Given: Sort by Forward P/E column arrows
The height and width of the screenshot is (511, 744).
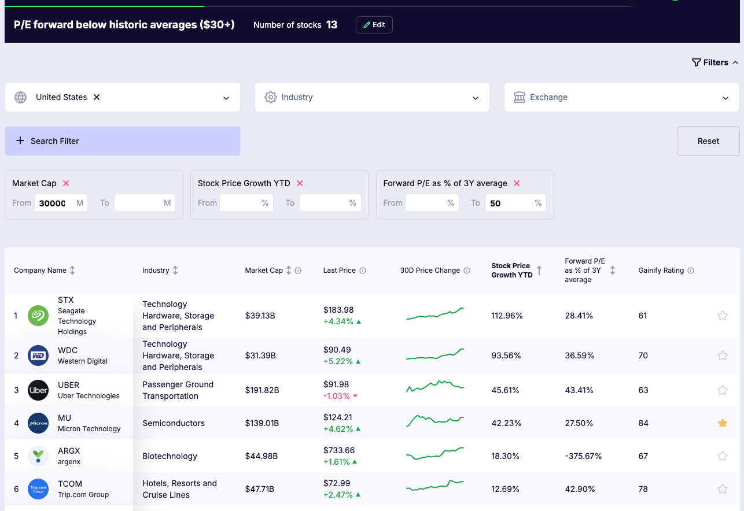Looking at the screenshot, I should point(613,271).
